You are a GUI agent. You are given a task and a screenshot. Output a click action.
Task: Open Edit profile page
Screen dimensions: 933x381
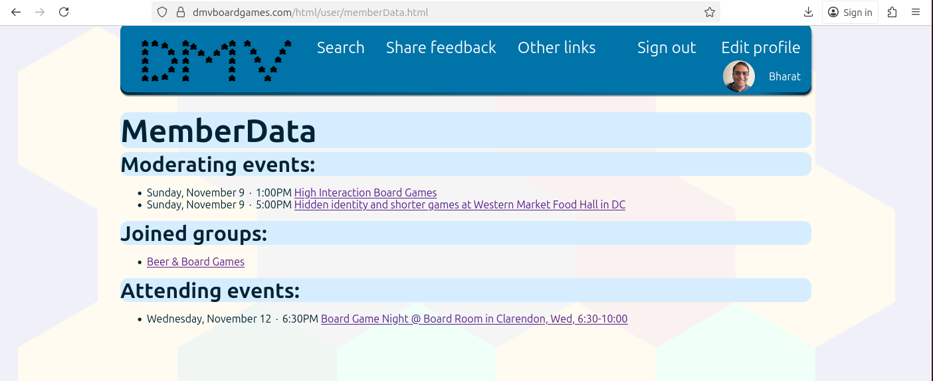(760, 48)
